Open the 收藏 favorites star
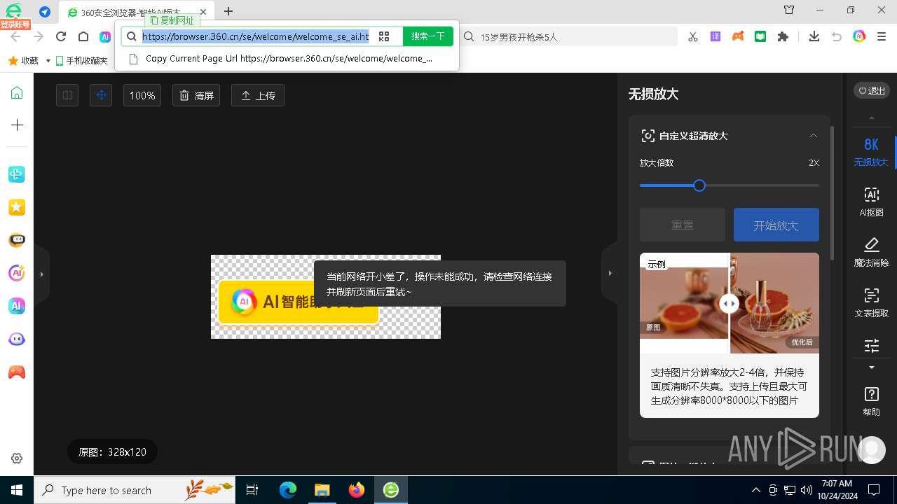Viewport: 897px width, 504px height. tap(23, 61)
